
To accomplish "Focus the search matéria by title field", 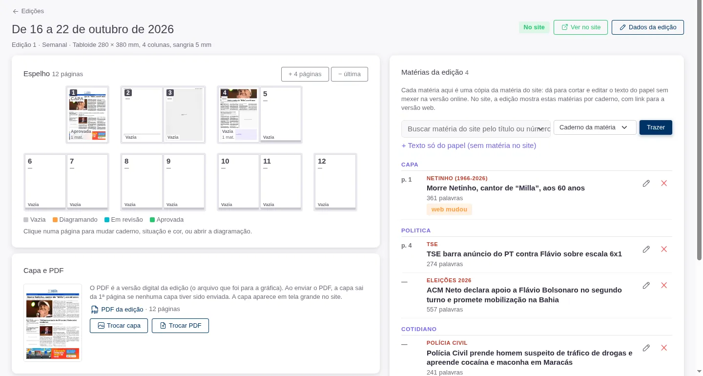I will [476, 129].
